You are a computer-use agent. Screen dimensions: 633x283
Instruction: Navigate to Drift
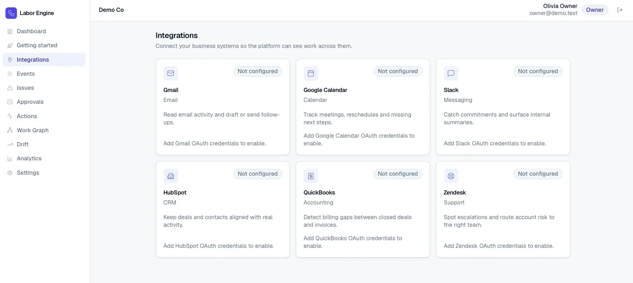tap(44, 144)
